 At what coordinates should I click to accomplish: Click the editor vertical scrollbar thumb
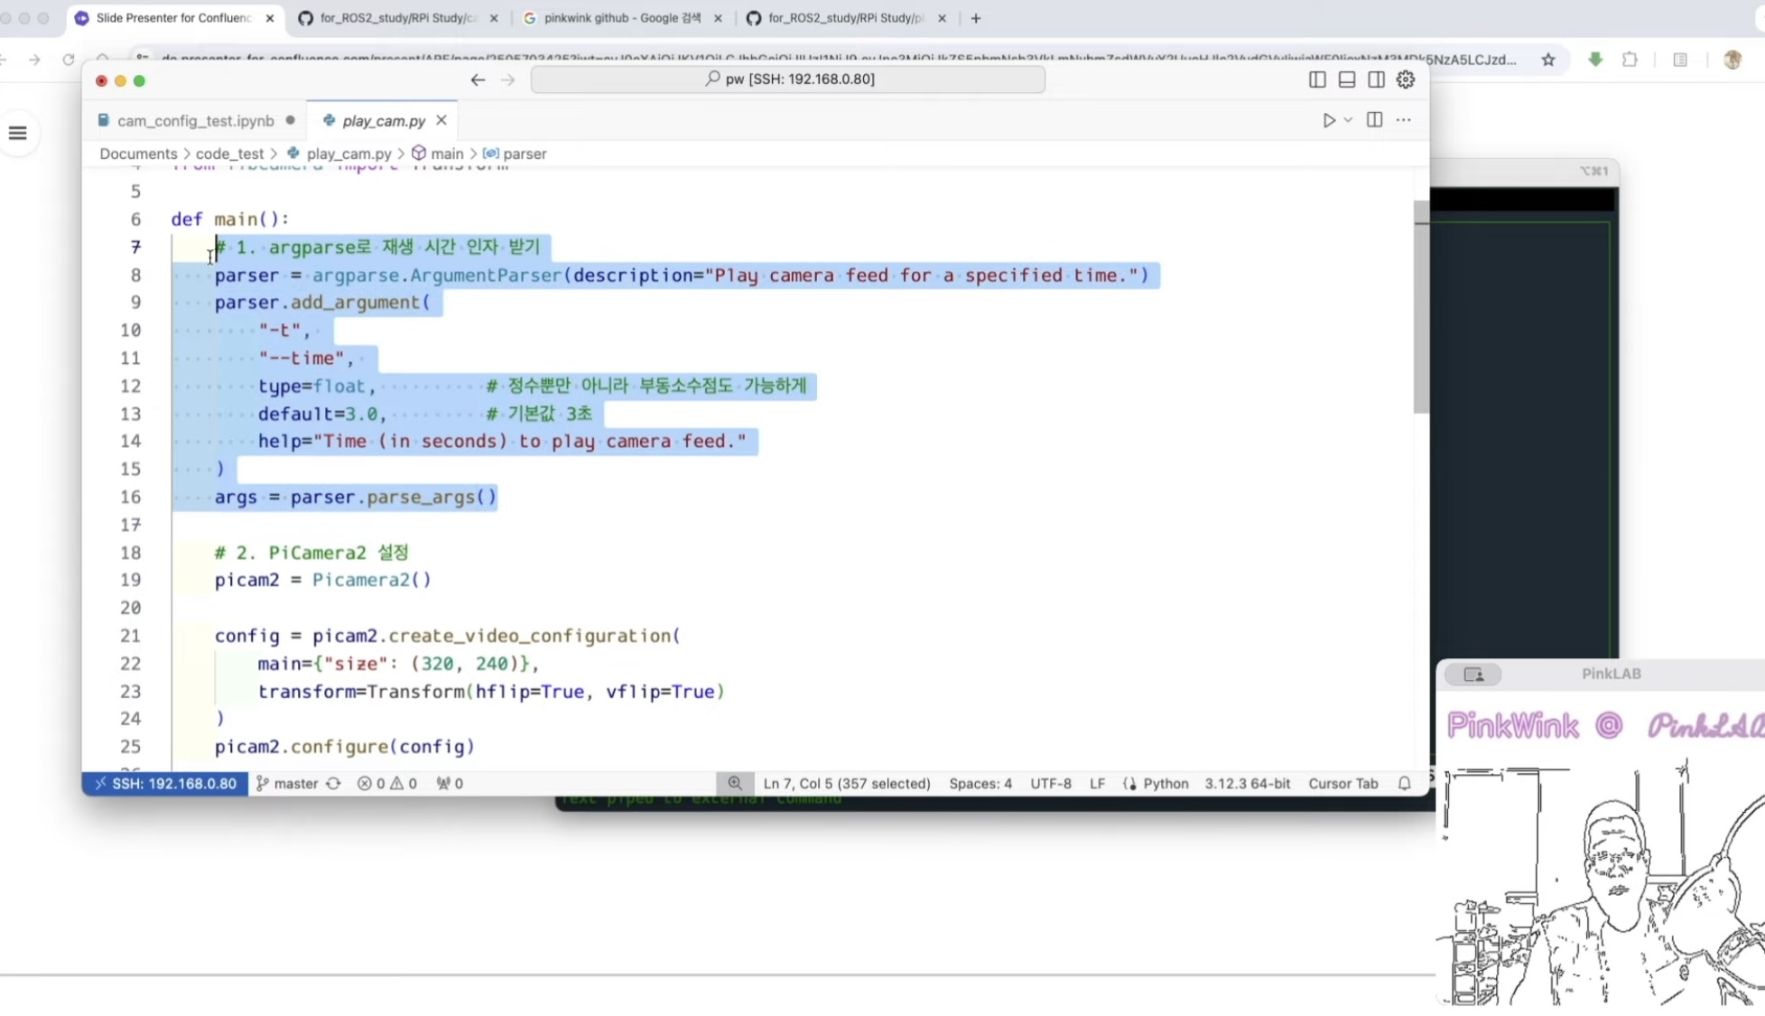click(1421, 307)
